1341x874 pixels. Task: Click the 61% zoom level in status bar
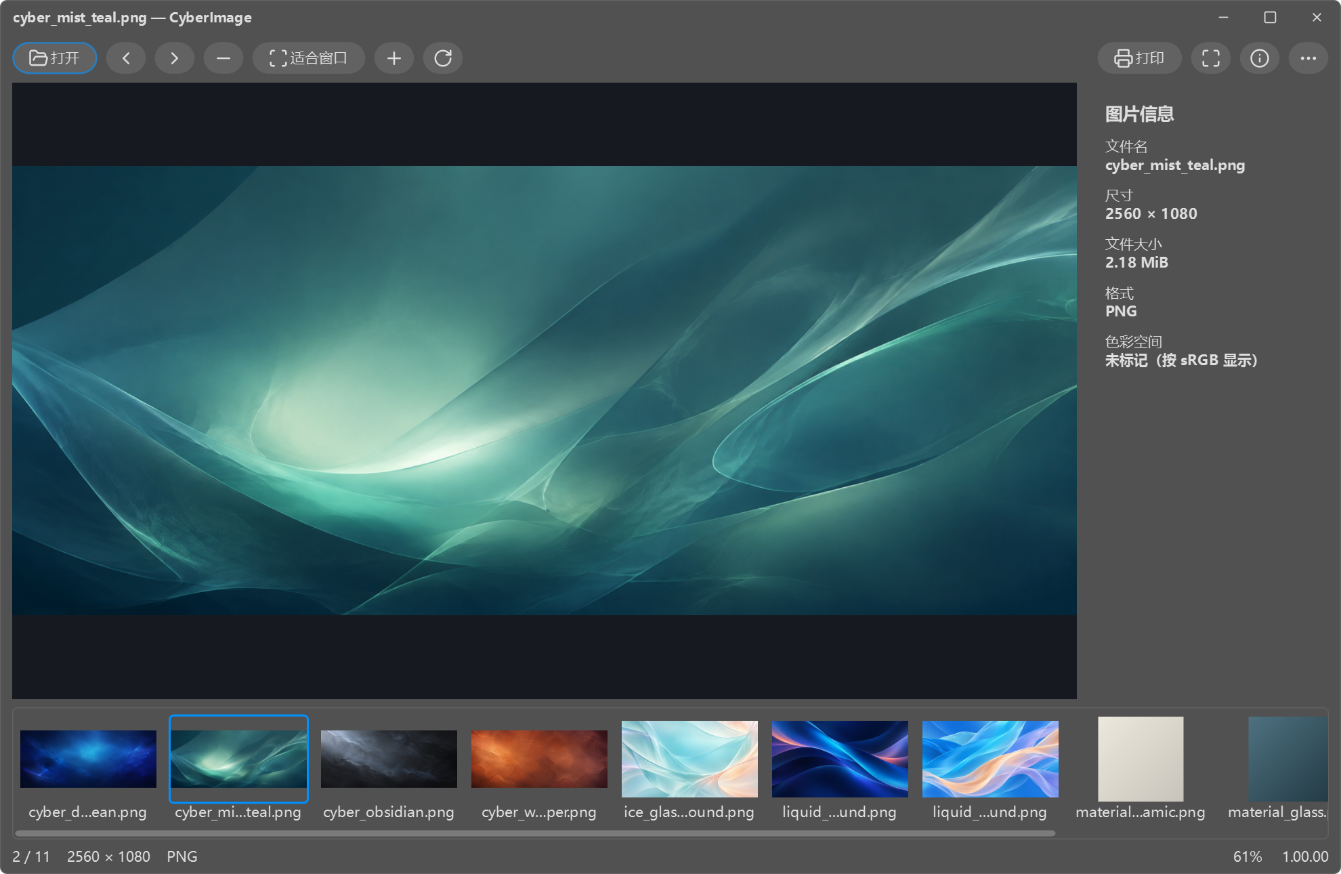(x=1248, y=856)
